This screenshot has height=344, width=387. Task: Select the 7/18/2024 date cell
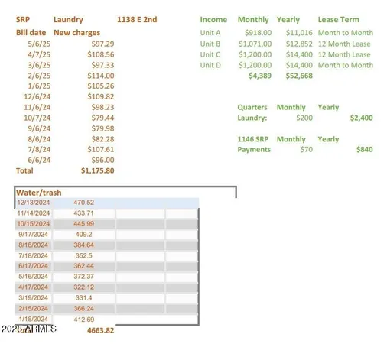pos(33,255)
